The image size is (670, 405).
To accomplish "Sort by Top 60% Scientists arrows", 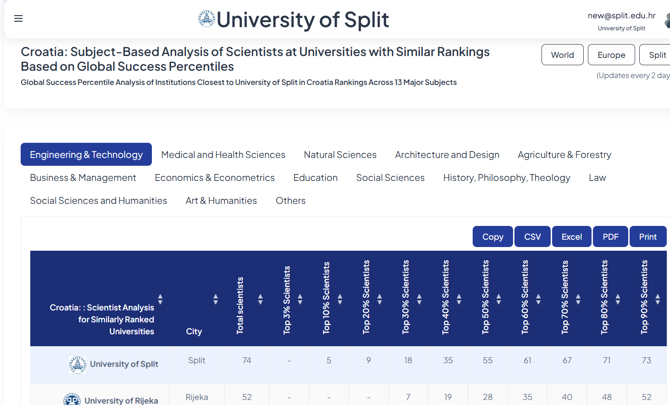I will click(x=538, y=299).
